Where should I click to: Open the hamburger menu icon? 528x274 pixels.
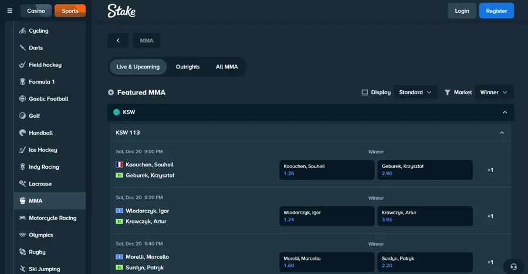coord(10,11)
